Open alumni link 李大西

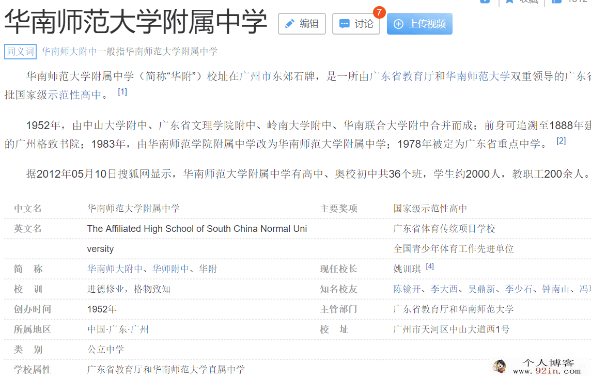pyautogui.click(x=444, y=289)
